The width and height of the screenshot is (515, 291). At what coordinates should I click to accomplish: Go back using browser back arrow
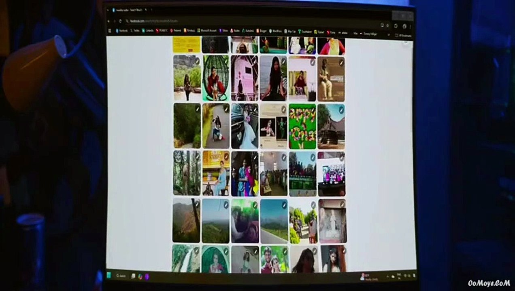coord(109,21)
